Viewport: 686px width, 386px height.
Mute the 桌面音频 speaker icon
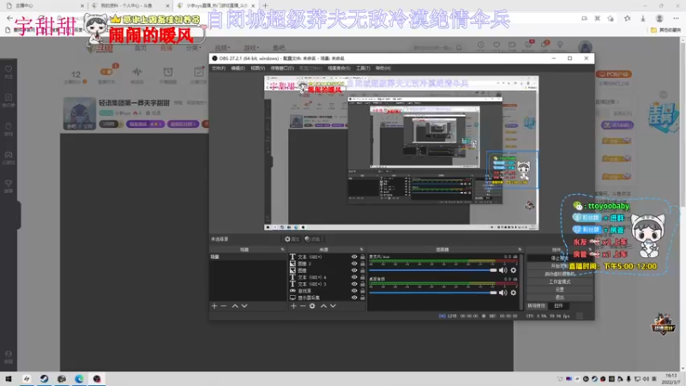coord(503,293)
